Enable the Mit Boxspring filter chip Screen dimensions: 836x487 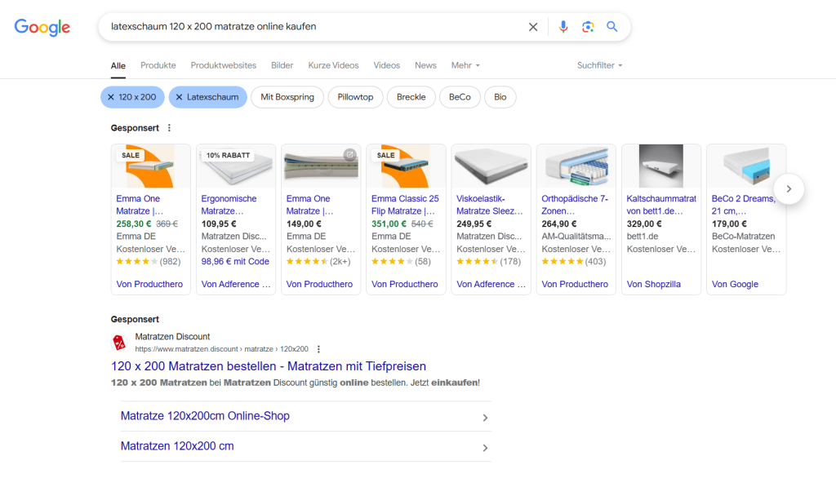[287, 97]
